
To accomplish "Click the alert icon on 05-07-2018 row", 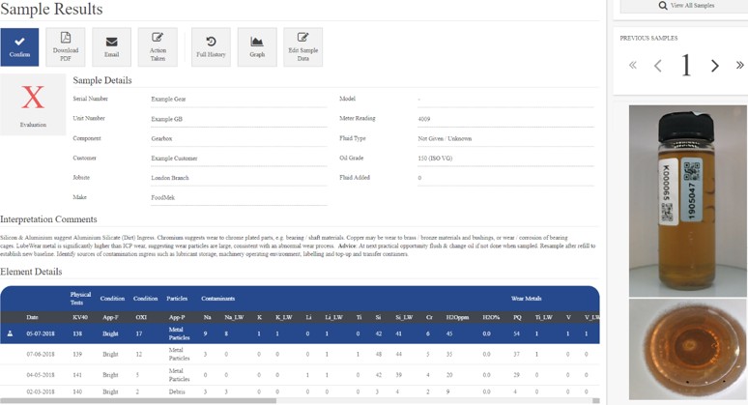I will pyautogui.click(x=10, y=333).
